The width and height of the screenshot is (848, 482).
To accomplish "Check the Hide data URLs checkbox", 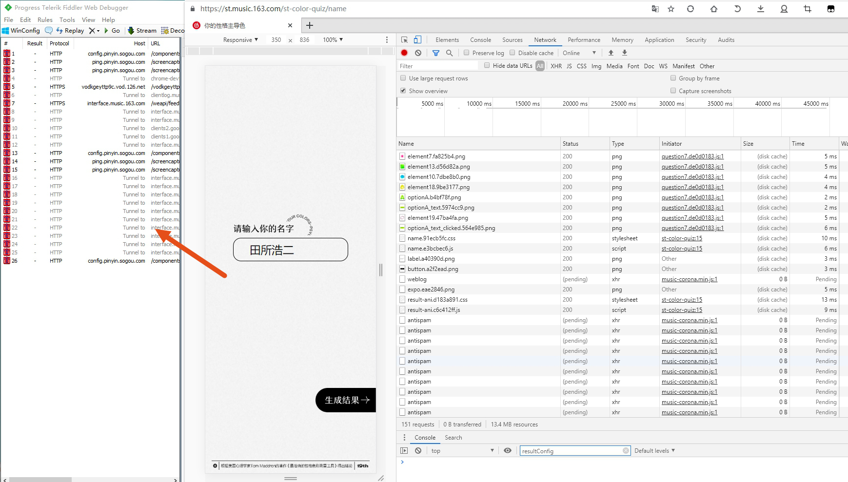I will point(487,65).
